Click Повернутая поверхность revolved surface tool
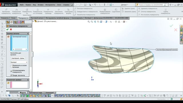 pyautogui.click(x=17, y=11)
